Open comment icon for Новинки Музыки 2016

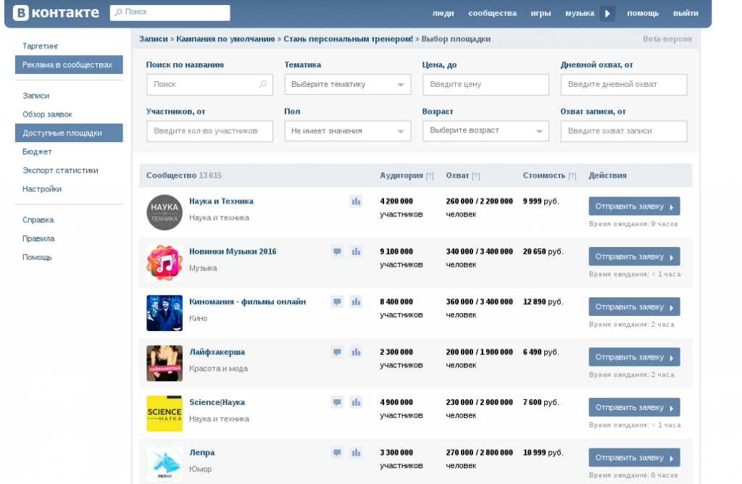(337, 251)
